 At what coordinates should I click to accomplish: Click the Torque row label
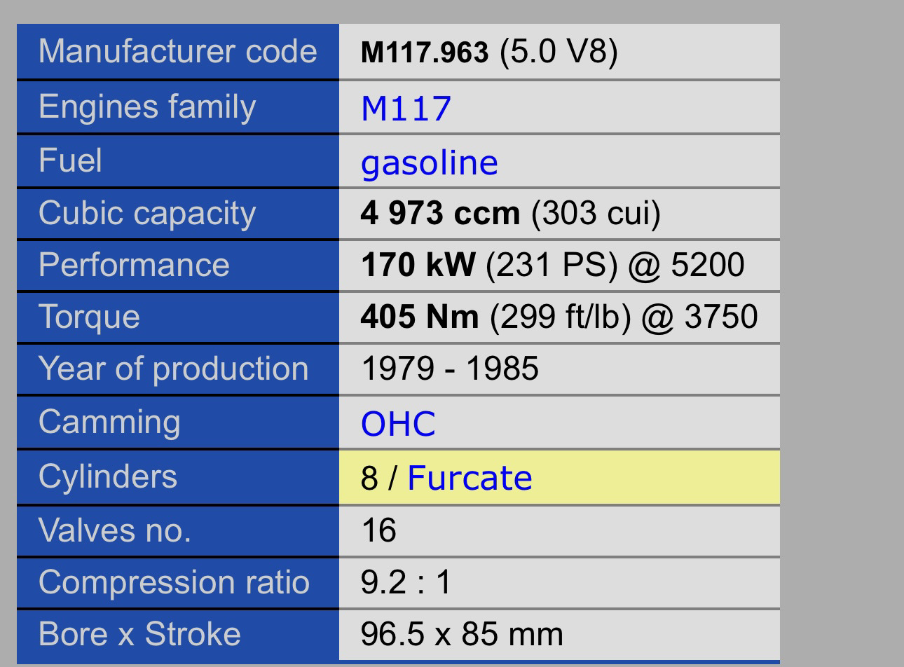[89, 317]
